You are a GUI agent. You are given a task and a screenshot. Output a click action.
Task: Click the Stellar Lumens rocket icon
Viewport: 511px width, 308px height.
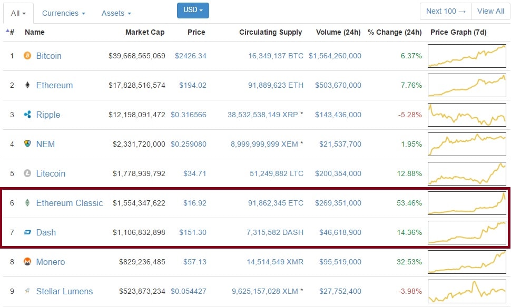(27, 291)
